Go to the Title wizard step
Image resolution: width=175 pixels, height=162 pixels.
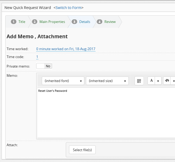(22, 22)
